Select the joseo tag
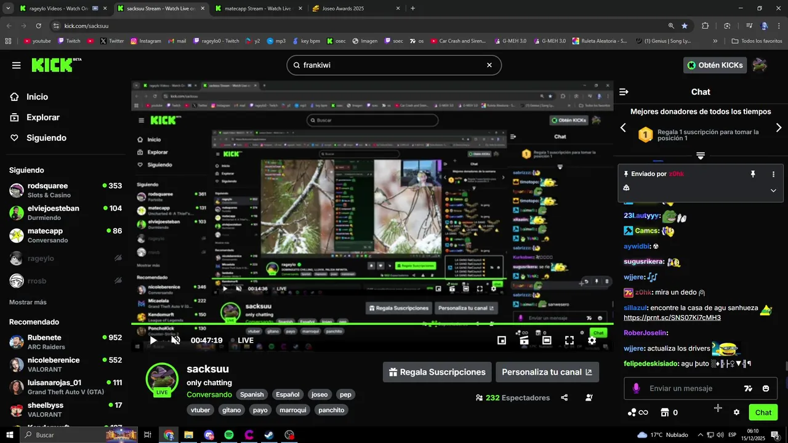This screenshot has height=443, width=788. (x=320, y=394)
